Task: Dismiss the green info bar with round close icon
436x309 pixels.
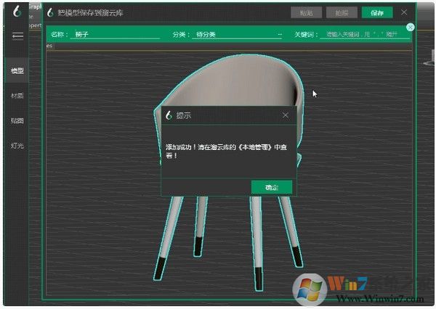Action: pyautogui.click(x=410, y=28)
